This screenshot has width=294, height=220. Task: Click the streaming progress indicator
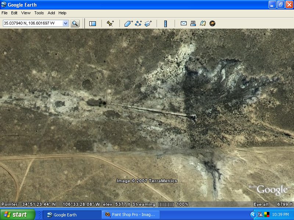tap(166, 205)
